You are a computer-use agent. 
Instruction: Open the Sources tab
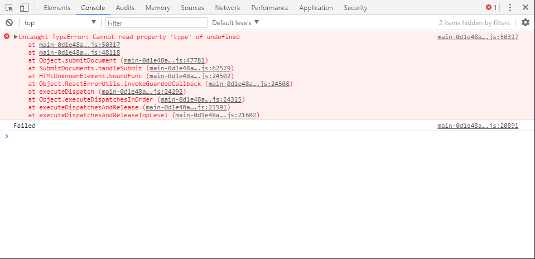(x=192, y=7)
